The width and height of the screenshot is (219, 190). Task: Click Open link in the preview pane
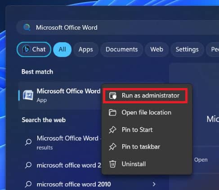click(201, 160)
